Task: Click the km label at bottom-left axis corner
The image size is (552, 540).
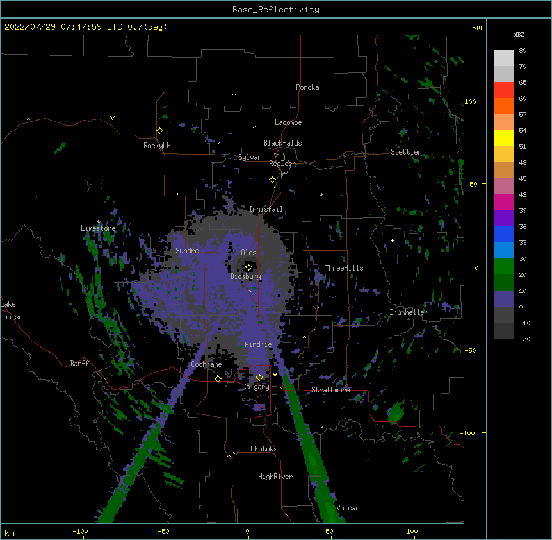Action: [10, 532]
